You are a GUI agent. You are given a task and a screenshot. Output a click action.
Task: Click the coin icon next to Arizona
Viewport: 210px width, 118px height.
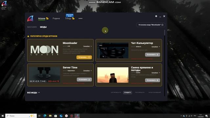tap(47, 18)
